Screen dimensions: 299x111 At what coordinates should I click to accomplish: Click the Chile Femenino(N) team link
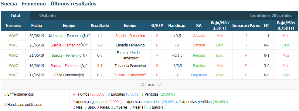(69, 75)
